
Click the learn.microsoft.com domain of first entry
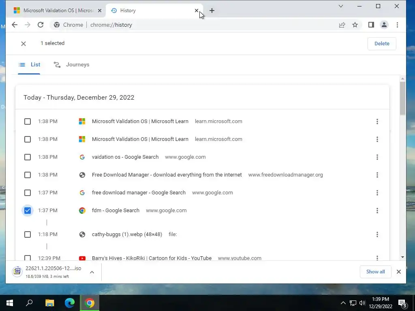pos(218,121)
